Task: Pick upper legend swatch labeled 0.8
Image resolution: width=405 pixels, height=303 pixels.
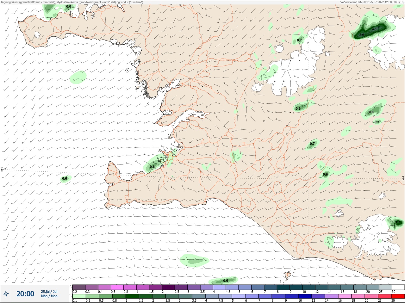Action: click(x=130, y=287)
